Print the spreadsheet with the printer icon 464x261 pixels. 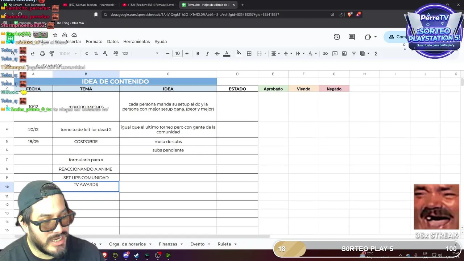click(42, 53)
